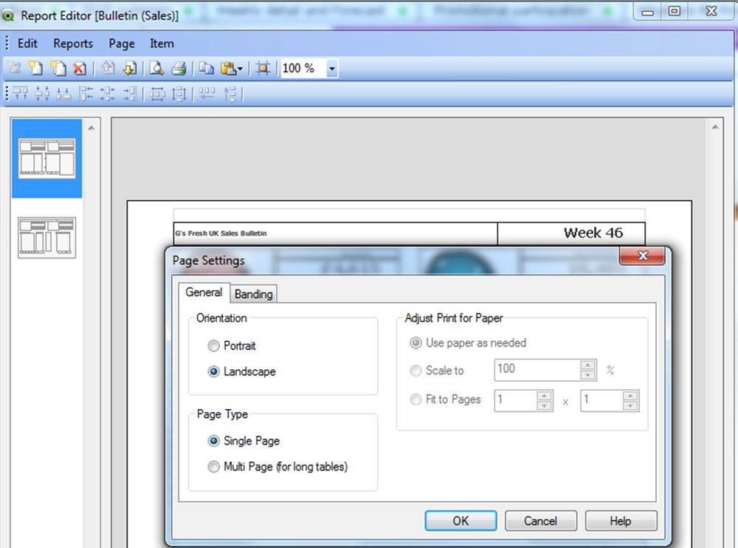Toggle the page boundaries display
The image size is (738, 548).
coord(261,67)
